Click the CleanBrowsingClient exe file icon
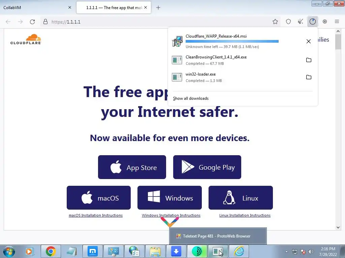 [177, 60]
